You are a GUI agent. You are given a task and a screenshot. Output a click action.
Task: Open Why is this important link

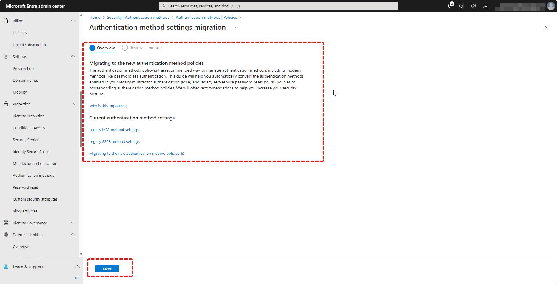point(108,106)
